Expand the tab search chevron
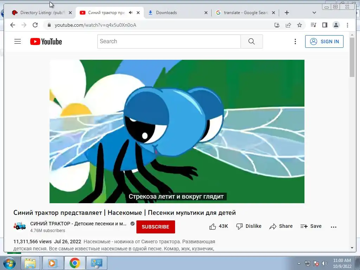Image resolution: width=360 pixels, height=270 pixels. pos(314,13)
